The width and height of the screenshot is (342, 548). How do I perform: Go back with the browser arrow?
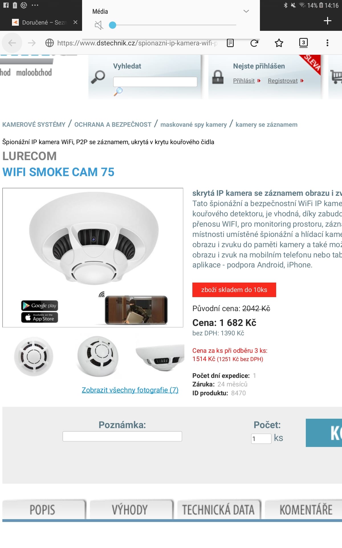12,43
